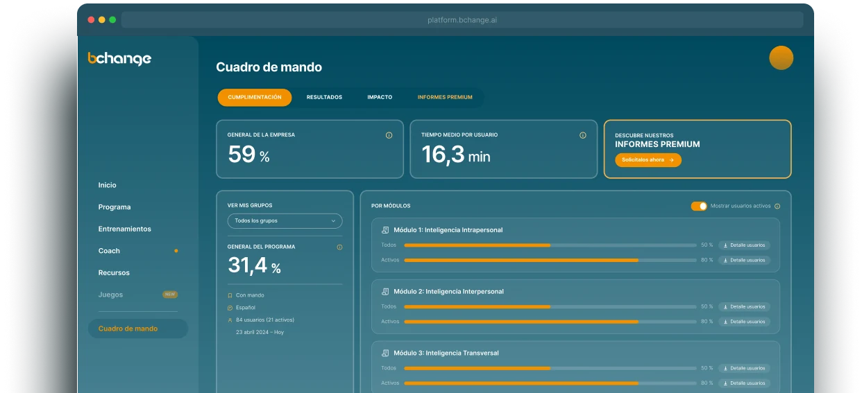Click the 23 abril 2024 - Hoy date

(x=260, y=333)
